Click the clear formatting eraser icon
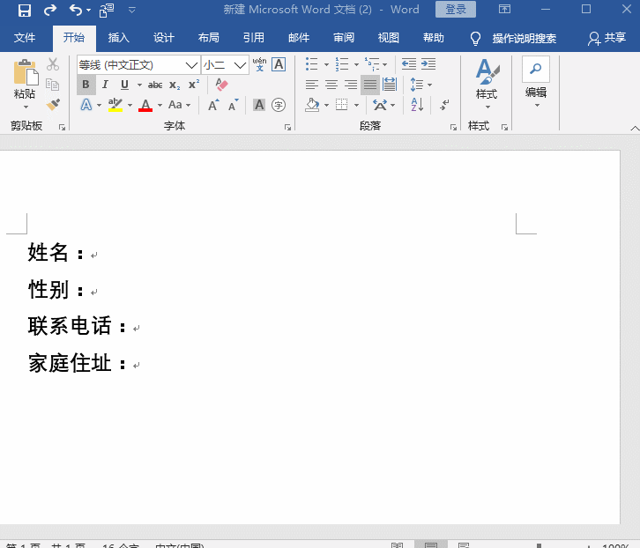640x548 pixels. click(221, 85)
